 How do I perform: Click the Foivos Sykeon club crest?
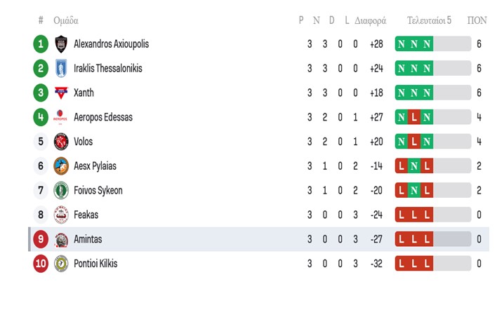point(61,190)
